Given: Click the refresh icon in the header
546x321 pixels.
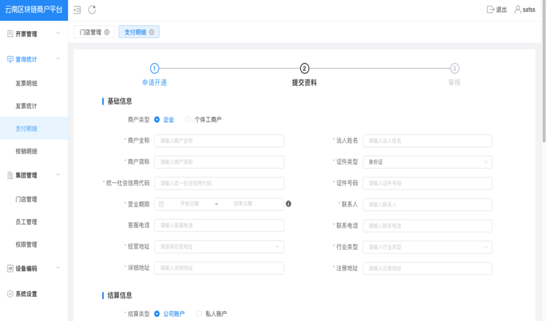Looking at the screenshot, I should (92, 10).
